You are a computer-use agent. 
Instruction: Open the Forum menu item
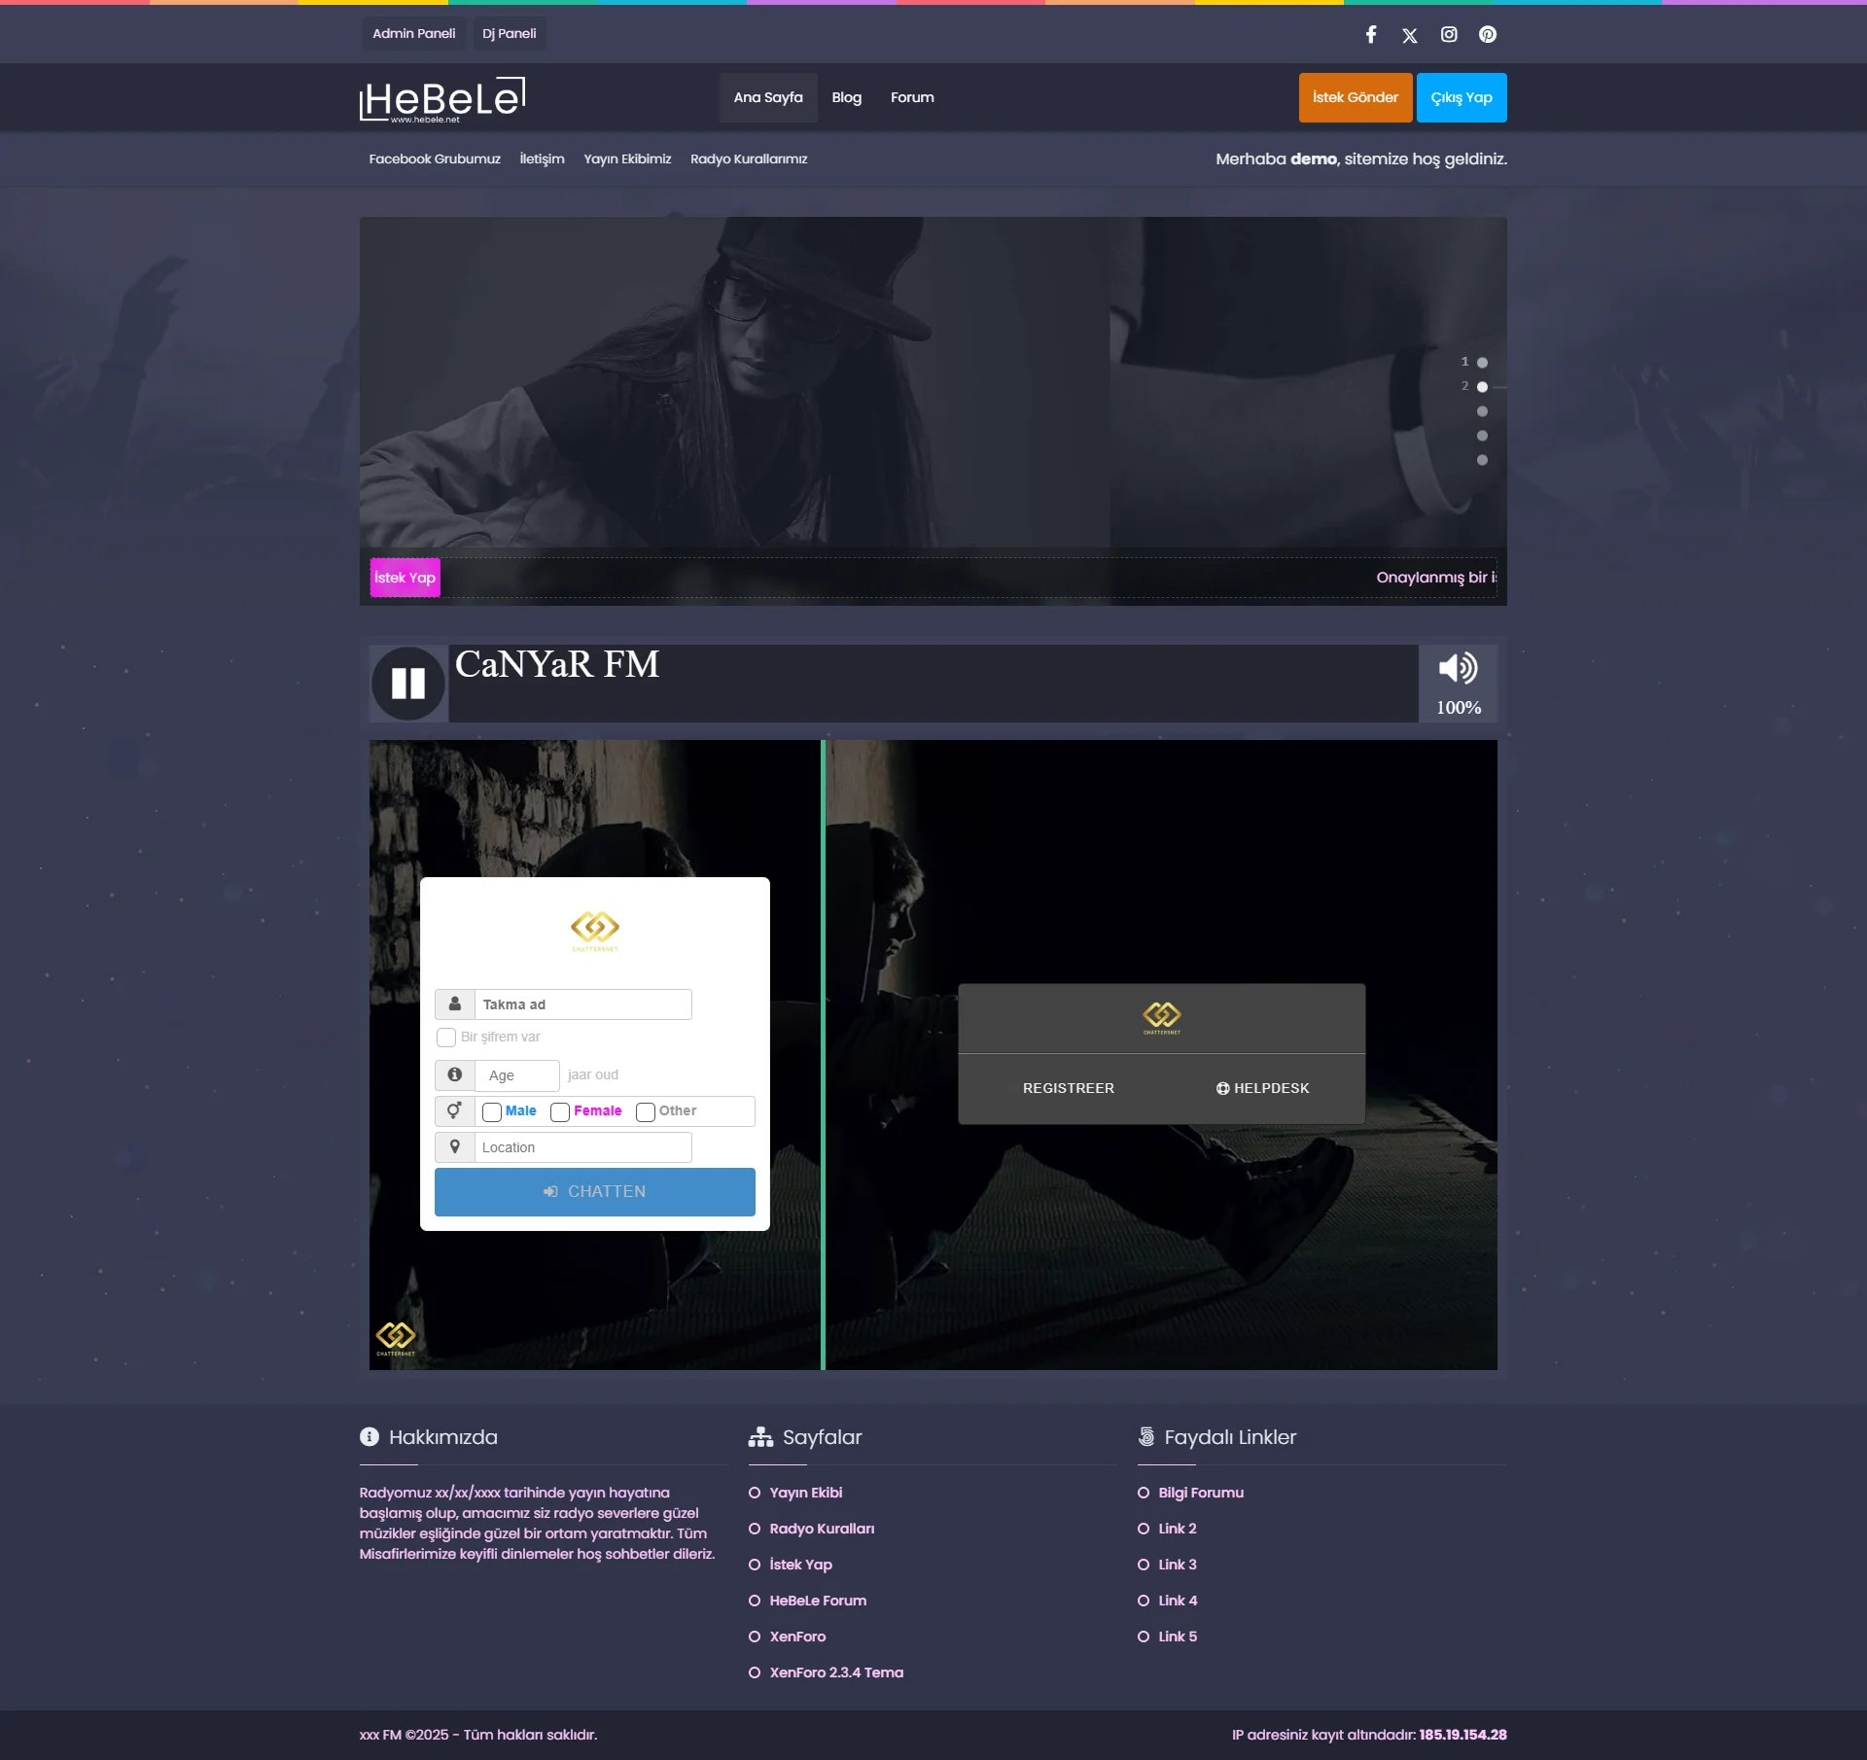912,97
